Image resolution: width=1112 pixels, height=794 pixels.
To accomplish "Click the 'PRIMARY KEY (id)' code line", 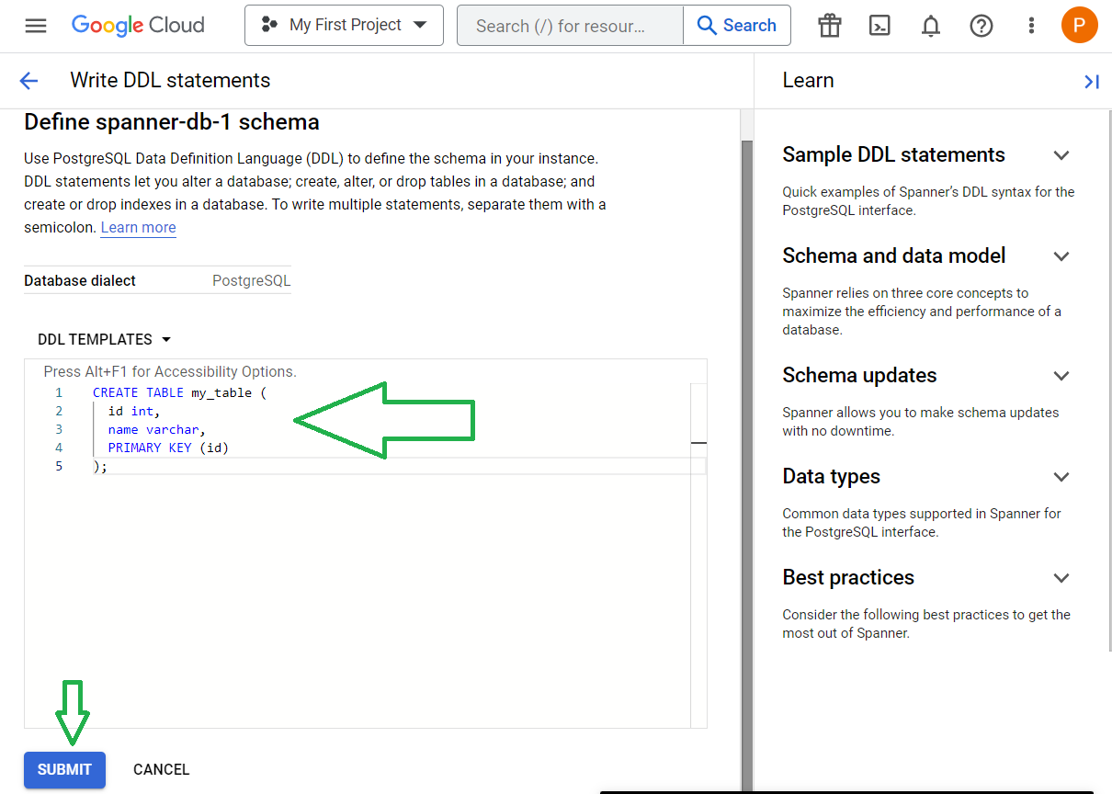I will click(x=168, y=448).
